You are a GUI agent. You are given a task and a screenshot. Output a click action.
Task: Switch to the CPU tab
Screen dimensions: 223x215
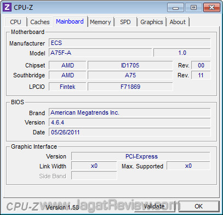tap(16, 22)
